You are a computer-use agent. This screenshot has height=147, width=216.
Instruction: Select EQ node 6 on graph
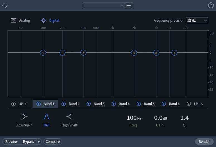175,53
